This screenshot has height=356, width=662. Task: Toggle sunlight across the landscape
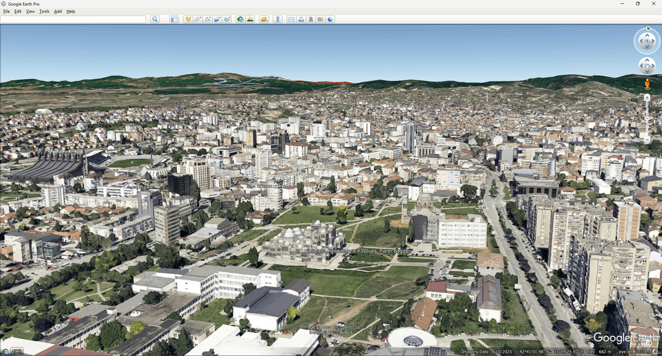point(250,20)
